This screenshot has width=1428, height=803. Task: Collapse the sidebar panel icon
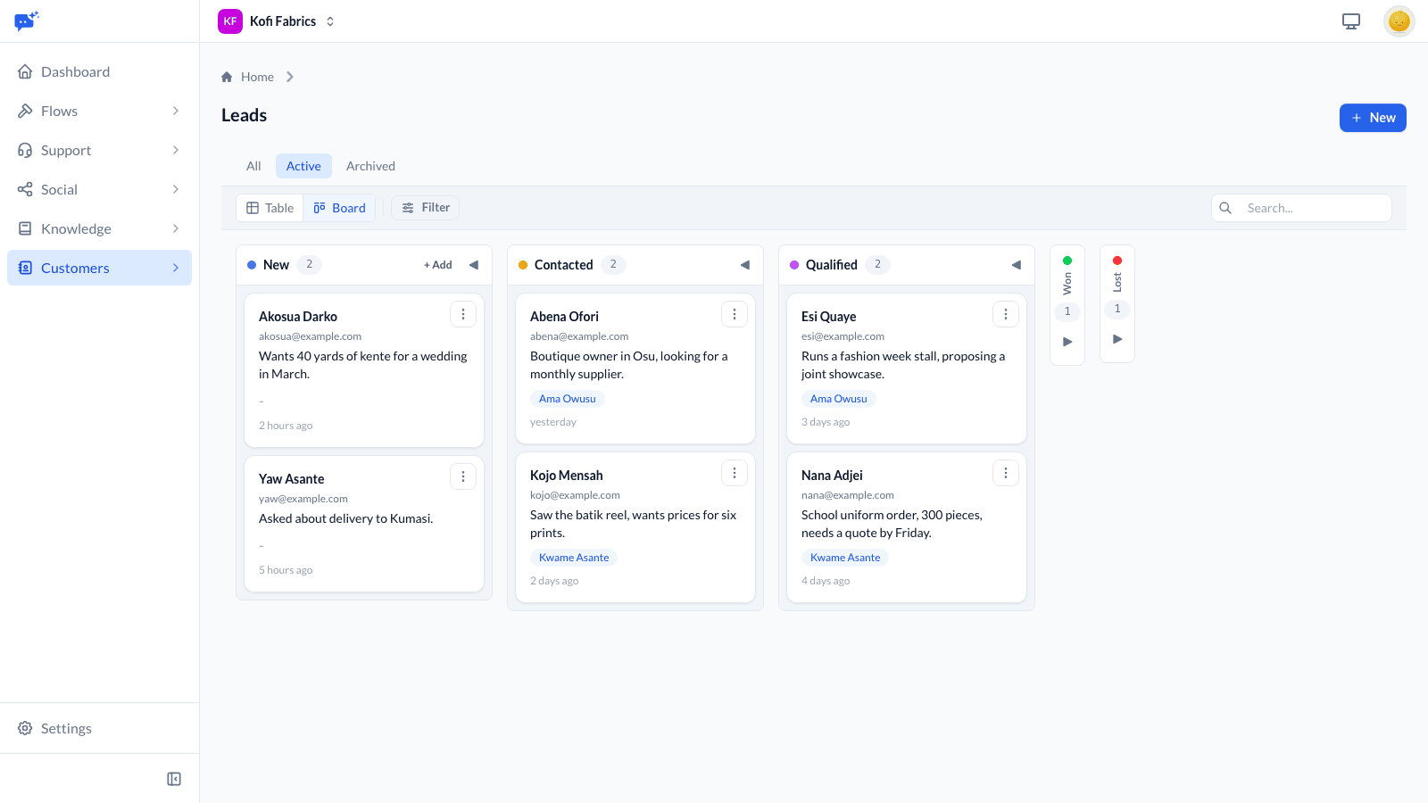click(174, 779)
